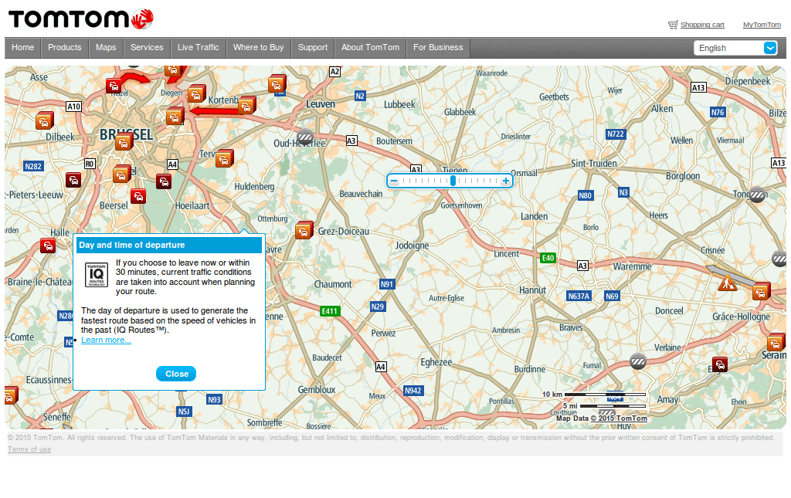Open Where to Buy page
This screenshot has height=498, width=791.
click(258, 47)
